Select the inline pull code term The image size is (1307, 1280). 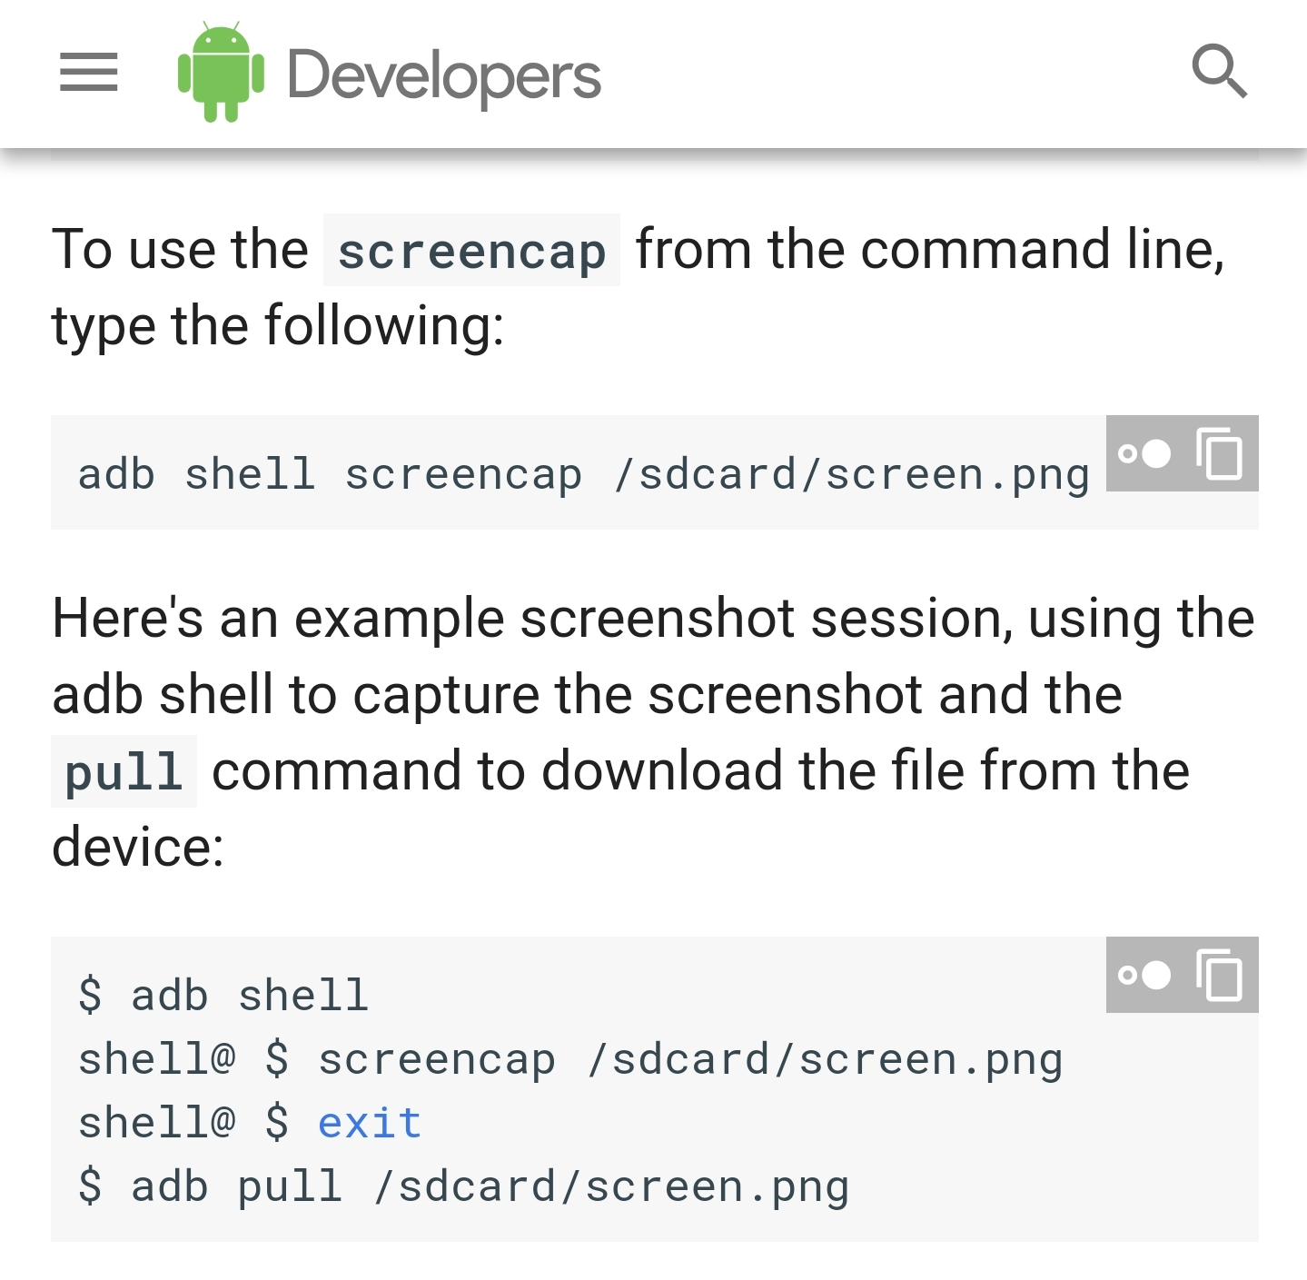(124, 771)
